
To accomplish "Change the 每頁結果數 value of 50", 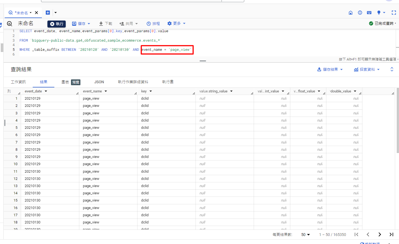I will click(x=306, y=235).
